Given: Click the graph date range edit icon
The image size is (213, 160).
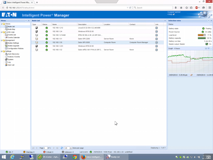Looking at the screenshot, I should point(191,75).
